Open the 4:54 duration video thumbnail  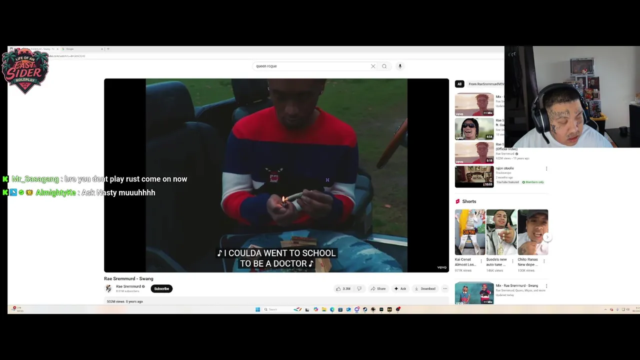click(474, 128)
